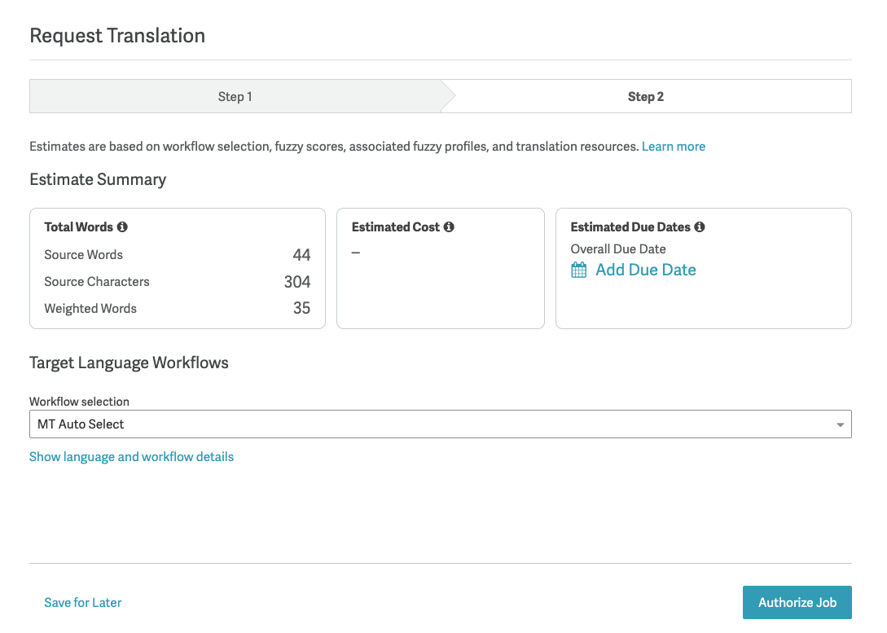Expand Show language and workflow details
This screenshot has width=887, height=633.
coord(131,457)
